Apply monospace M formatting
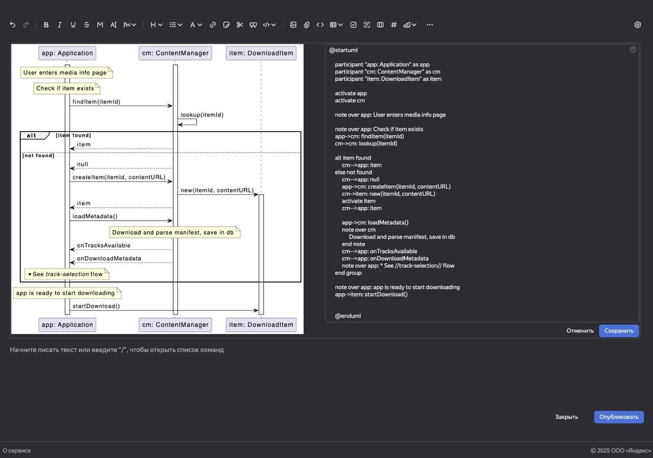The height and width of the screenshot is (458, 653). pyautogui.click(x=100, y=24)
